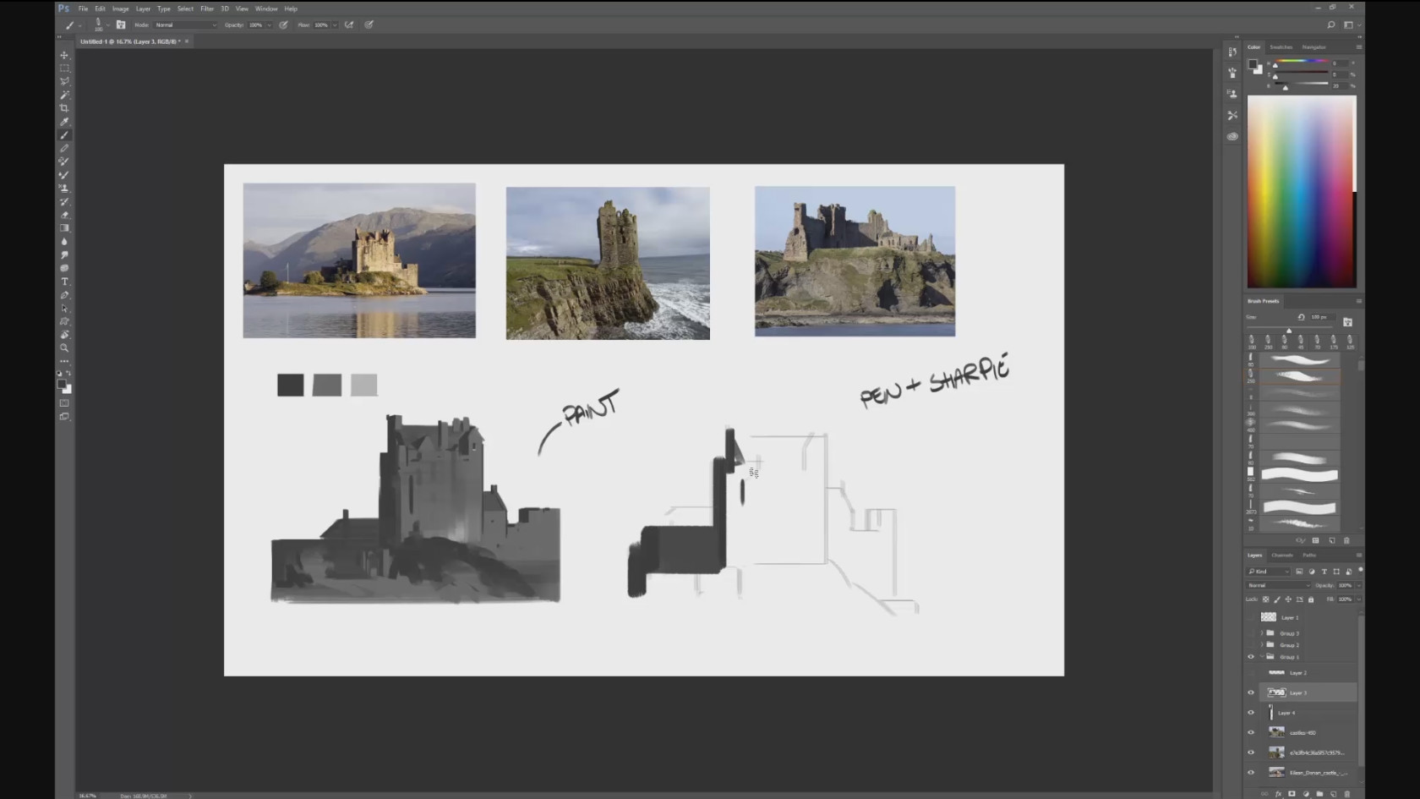1420x799 pixels.
Task: Hide the Group 1 layer group
Action: pos(1251,657)
